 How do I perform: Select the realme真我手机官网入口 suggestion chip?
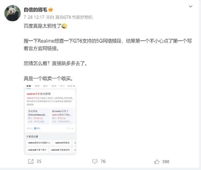pos(39,143)
